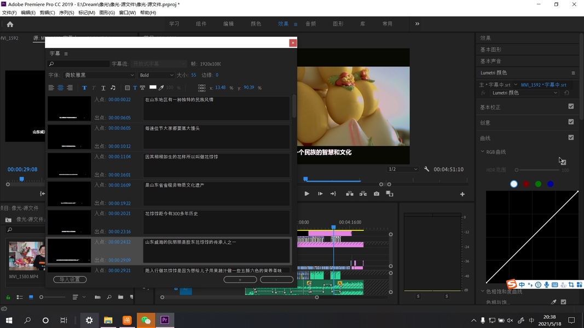The image size is (584, 328).
Task: Open the font dropdown 微软雅黑
Action: (x=99, y=75)
